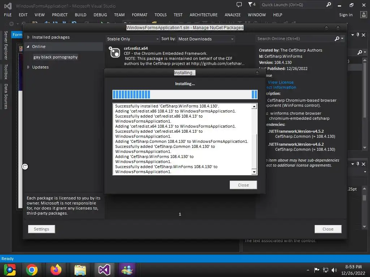The image size is (370, 277).
Task: Click Sign in link
Action: 346,15
